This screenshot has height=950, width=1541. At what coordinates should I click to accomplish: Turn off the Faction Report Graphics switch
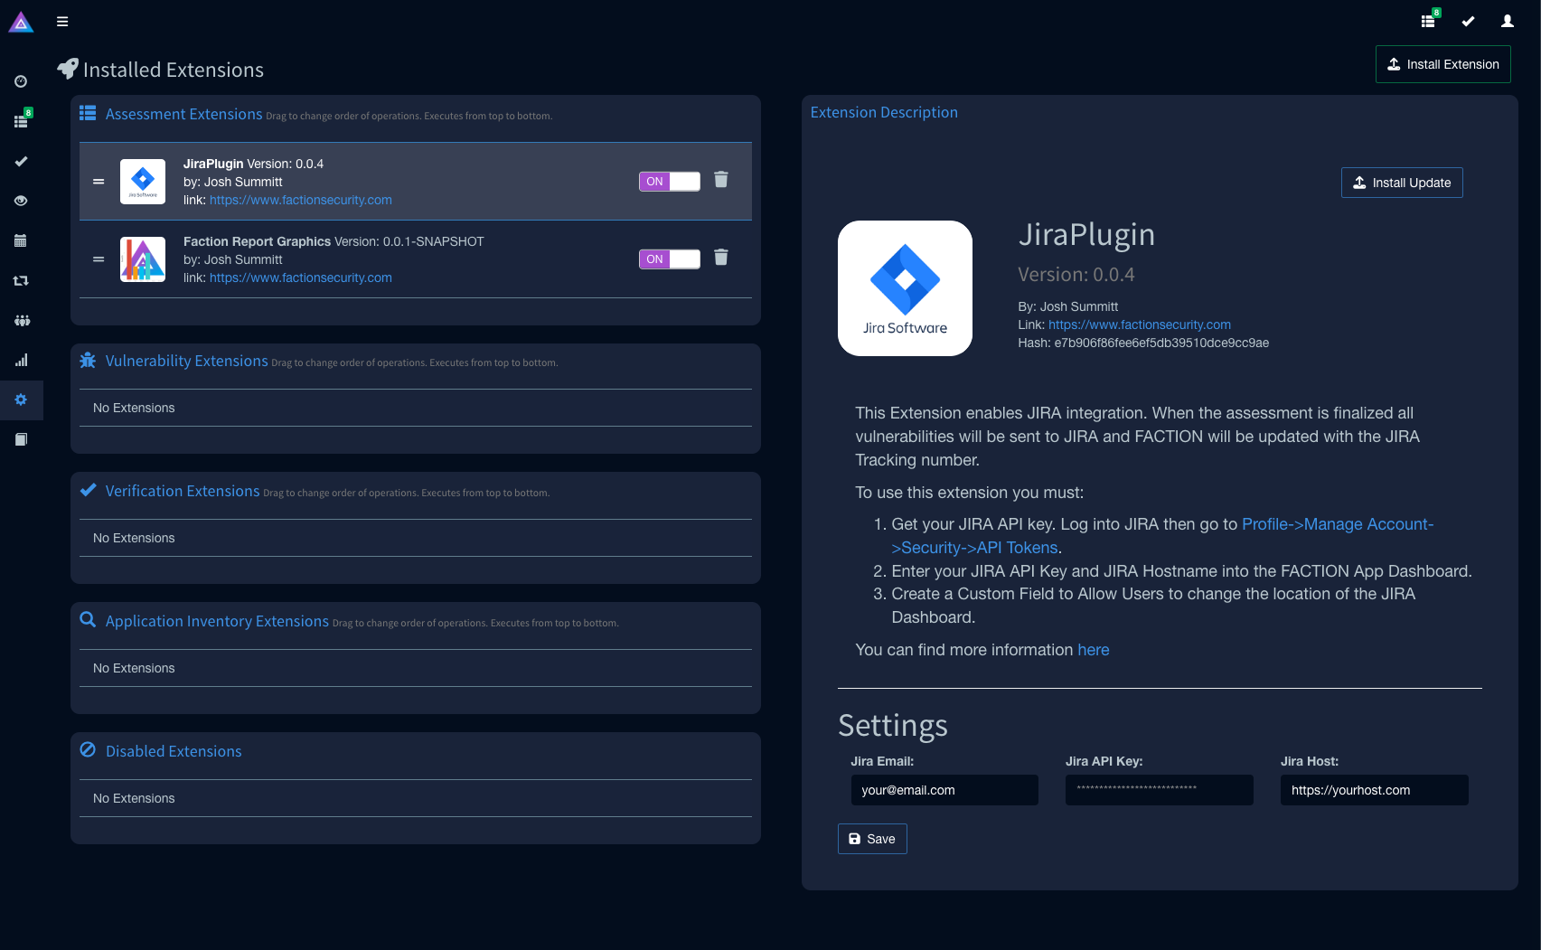[670, 259]
